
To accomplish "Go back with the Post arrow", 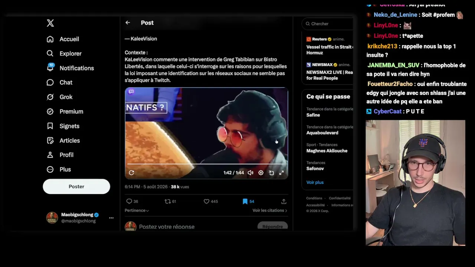I will pyautogui.click(x=128, y=23).
